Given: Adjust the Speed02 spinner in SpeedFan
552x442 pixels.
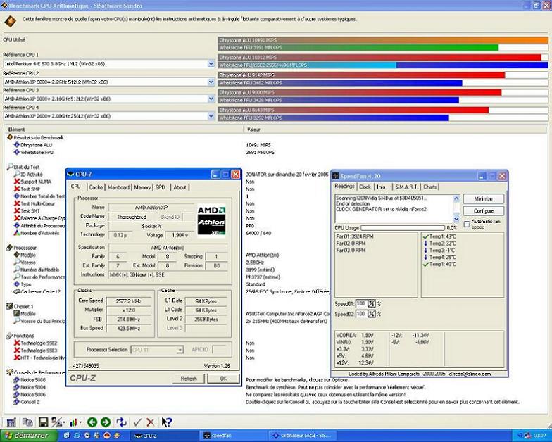Looking at the screenshot, I should tap(372, 314).
